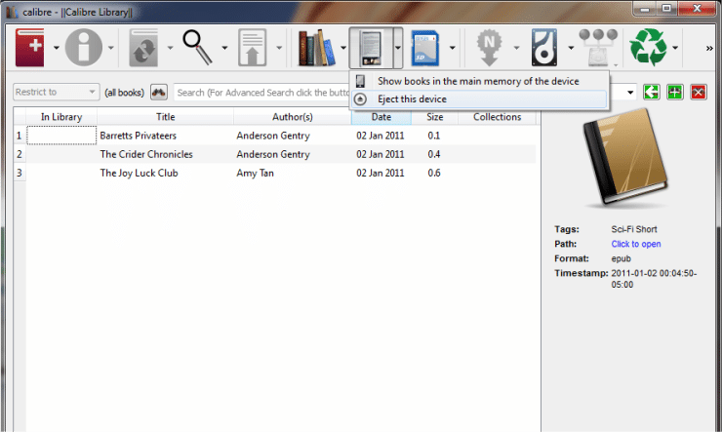The height and width of the screenshot is (432, 722).
Task: Click the Add books red book icon
Action: (30, 48)
